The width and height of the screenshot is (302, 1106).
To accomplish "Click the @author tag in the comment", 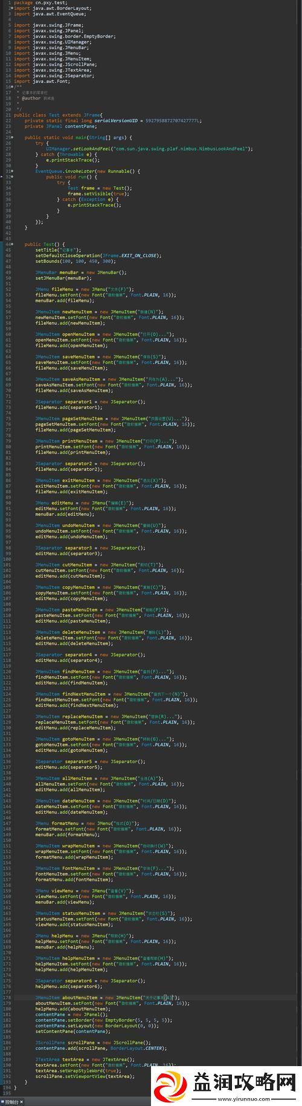I will tap(31, 98).
